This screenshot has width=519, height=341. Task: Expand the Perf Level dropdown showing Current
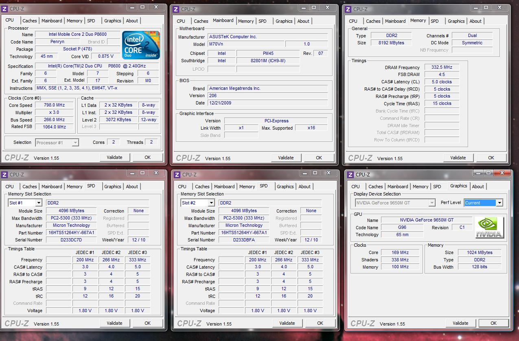coord(499,203)
